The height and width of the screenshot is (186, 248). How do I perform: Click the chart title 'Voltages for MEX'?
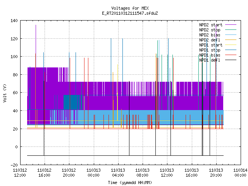pyautogui.click(x=130, y=8)
